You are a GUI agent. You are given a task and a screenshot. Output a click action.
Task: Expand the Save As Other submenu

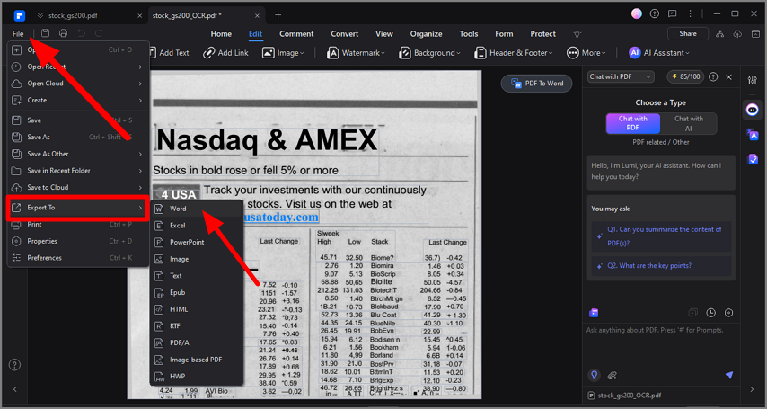(78, 154)
